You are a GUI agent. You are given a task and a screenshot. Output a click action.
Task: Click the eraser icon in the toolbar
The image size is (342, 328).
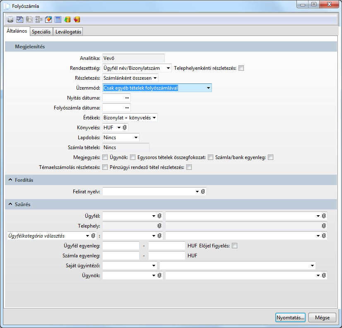pyautogui.click(x=48, y=19)
